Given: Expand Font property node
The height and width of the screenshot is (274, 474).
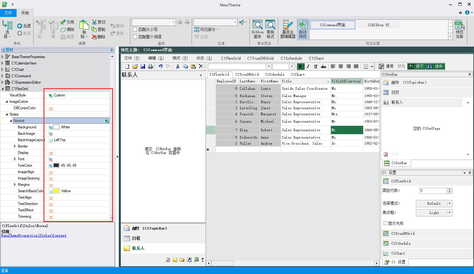Looking at the screenshot, I should click(15, 159).
